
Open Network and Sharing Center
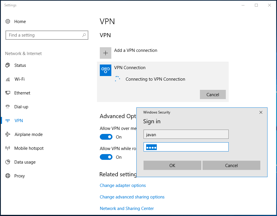(x=127, y=208)
